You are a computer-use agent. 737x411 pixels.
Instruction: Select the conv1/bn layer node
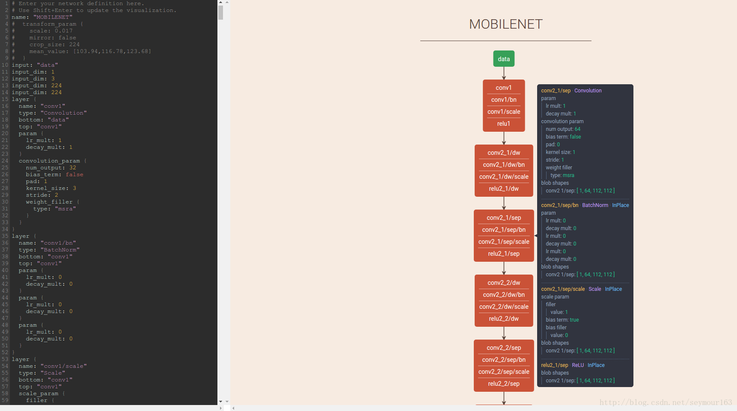(x=504, y=100)
